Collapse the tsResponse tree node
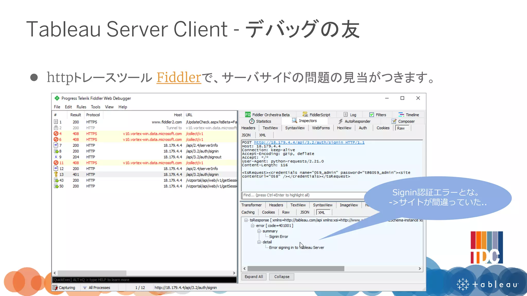 [246, 220]
